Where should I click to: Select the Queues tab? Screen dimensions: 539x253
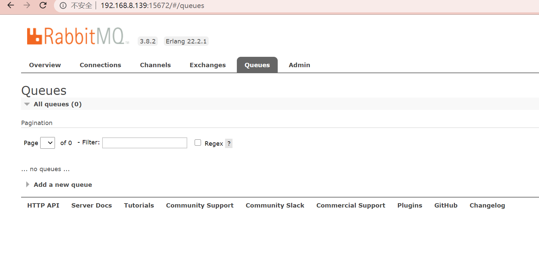[257, 65]
